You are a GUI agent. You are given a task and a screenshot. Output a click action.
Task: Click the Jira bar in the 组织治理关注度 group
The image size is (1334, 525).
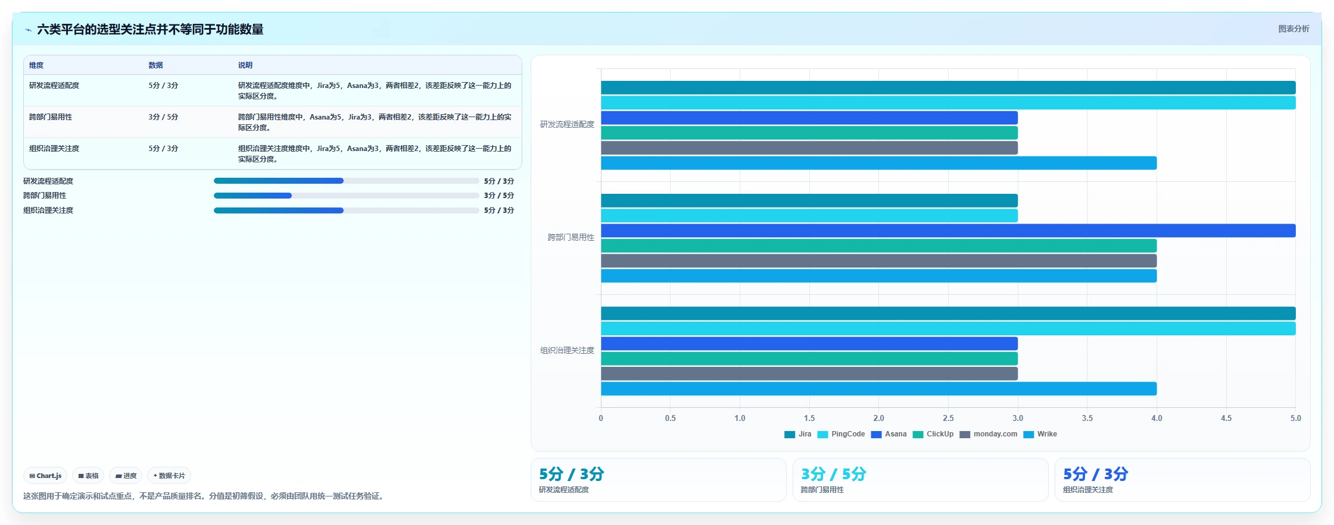click(948, 313)
